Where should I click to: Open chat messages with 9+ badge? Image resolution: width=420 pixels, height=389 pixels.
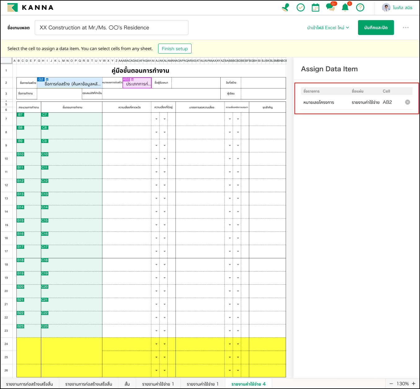(330, 7)
